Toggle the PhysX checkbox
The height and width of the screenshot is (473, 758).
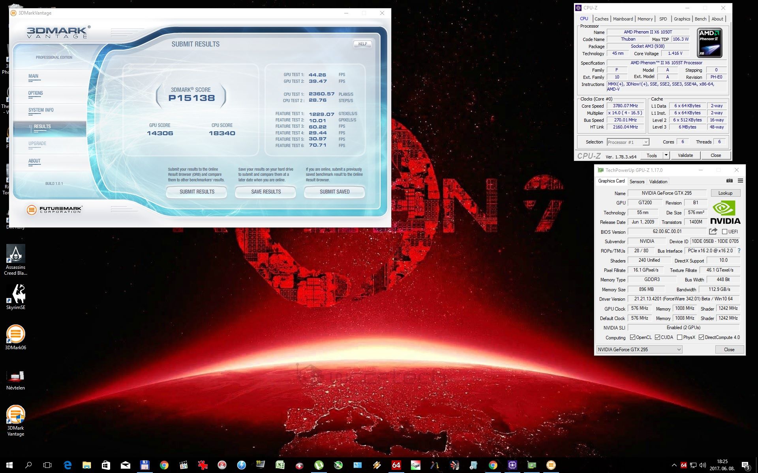(x=679, y=337)
